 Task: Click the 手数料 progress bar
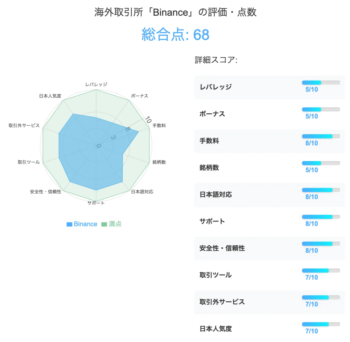tap(321, 136)
